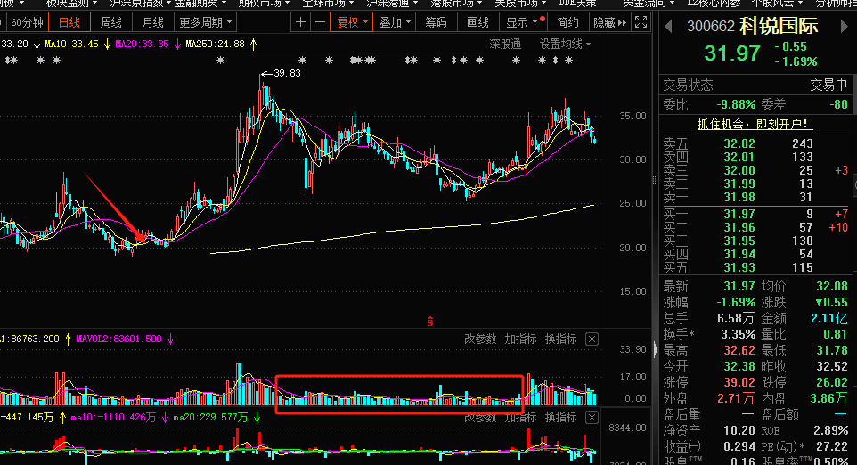The height and width of the screenshot is (465, 857).
Task: Click 加指标 in volume panel
Action: pos(520,339)
